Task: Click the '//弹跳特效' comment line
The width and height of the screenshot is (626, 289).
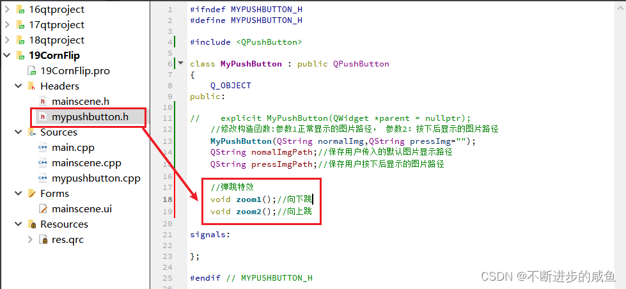Action: [232, 187]
